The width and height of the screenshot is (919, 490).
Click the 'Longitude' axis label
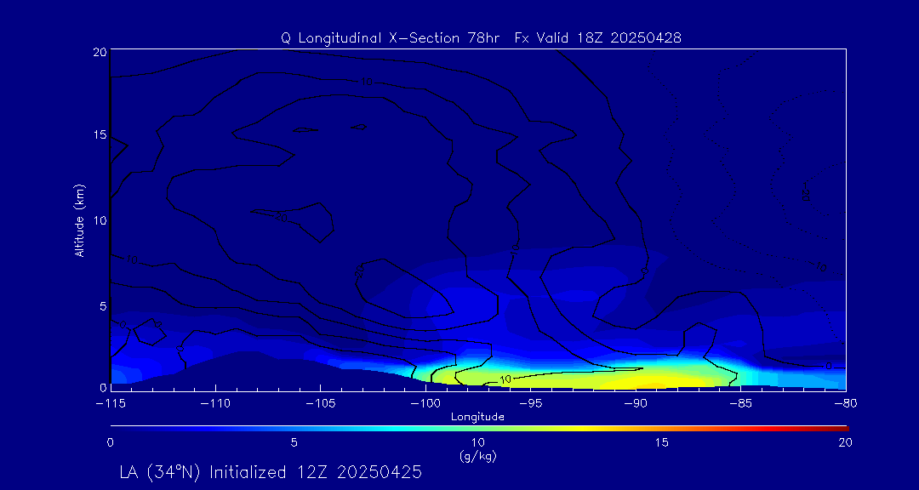click(x=477, y=418)
